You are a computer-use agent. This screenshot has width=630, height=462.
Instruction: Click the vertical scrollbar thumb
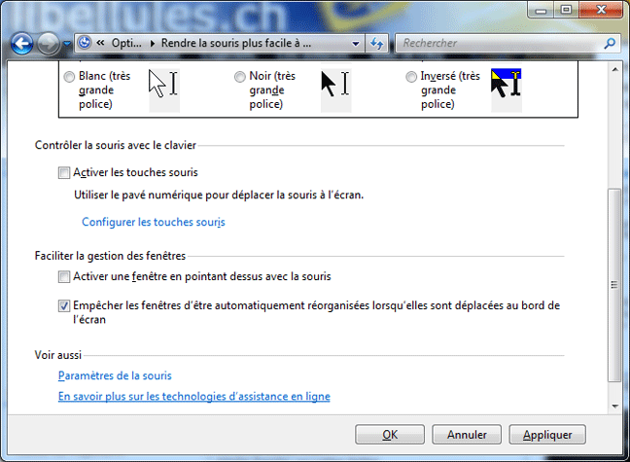614,285
